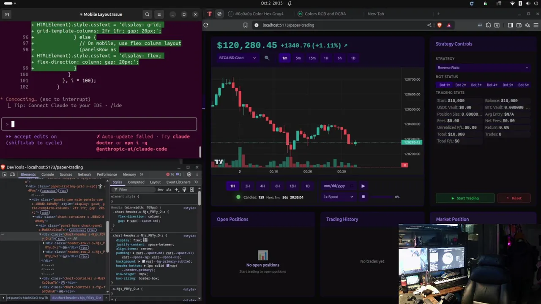This screenshot has height=304, width=541.
Task: Click the Brave Shields lion icon
Action: click(x=440, y=25)
